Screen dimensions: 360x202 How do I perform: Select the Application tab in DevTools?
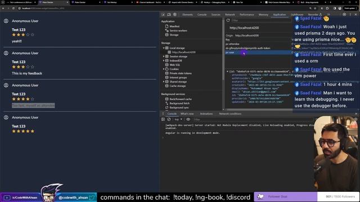coord(280,15)
